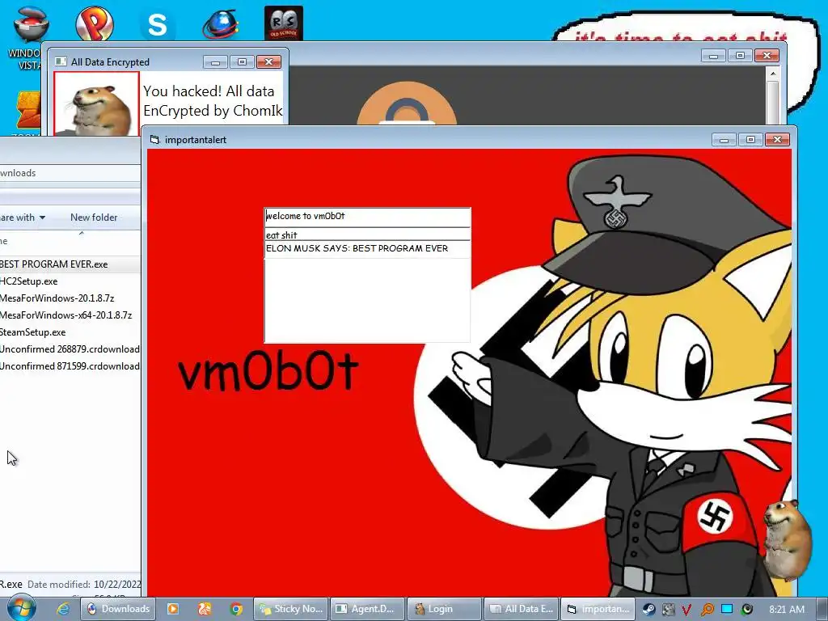
Task: Open the Skype desktop shortcut
Action: pyautogui.click(x=158, y=24)
